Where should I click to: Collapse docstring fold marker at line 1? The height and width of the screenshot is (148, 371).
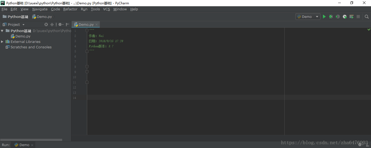pyautogui.click(x=87, y=30)
